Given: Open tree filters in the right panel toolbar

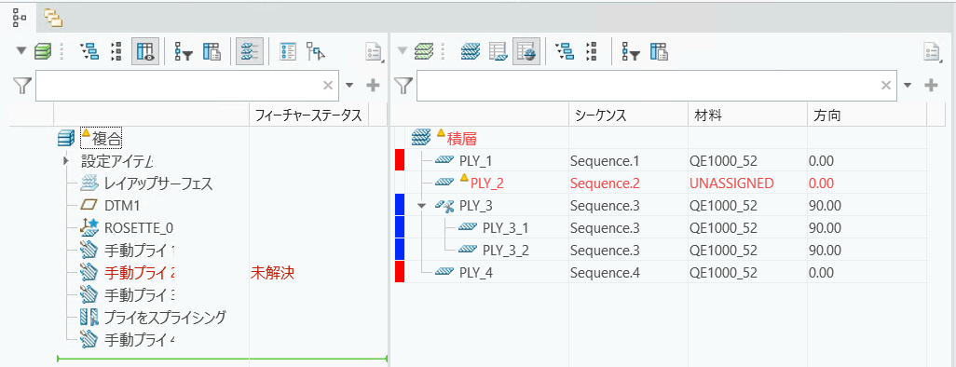Looking at the screenshot, I should [631, 52].
